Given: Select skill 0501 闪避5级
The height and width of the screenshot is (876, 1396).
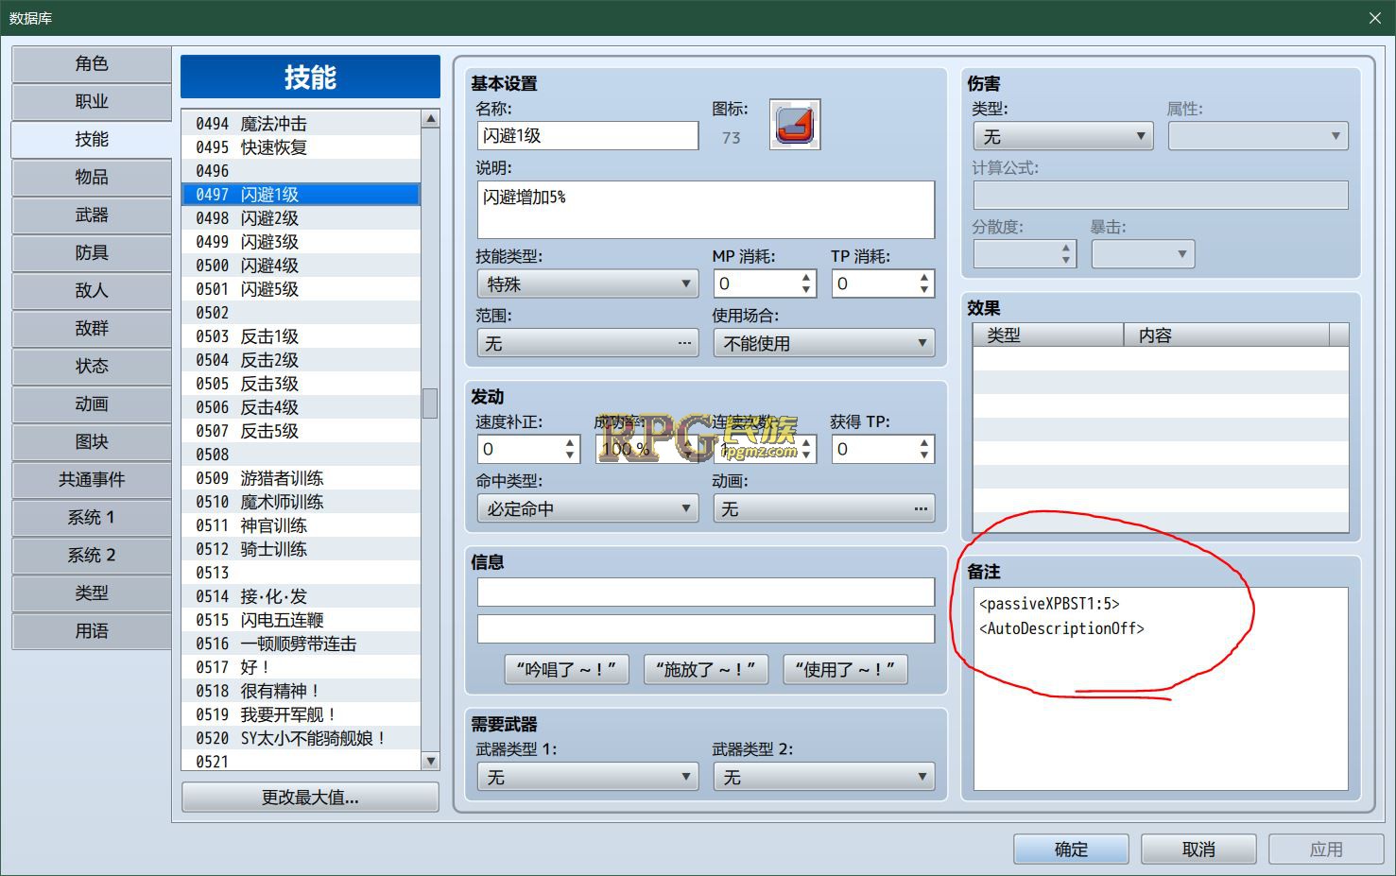Looking at the screenshot, I should [301, 288].
